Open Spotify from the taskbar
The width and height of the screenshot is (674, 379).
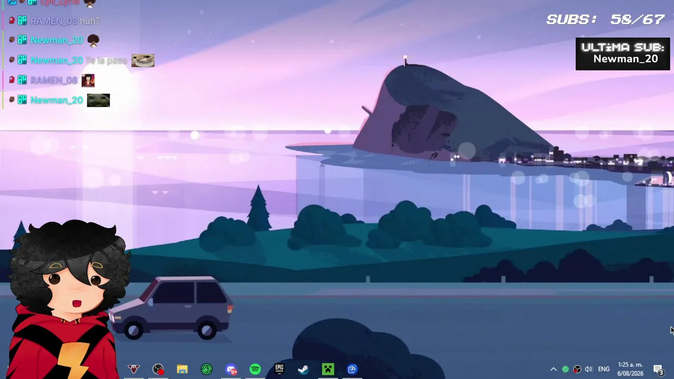pos(255,369)
